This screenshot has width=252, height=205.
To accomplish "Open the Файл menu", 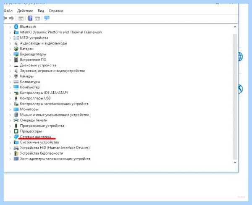I will click(x=8, y=11).
